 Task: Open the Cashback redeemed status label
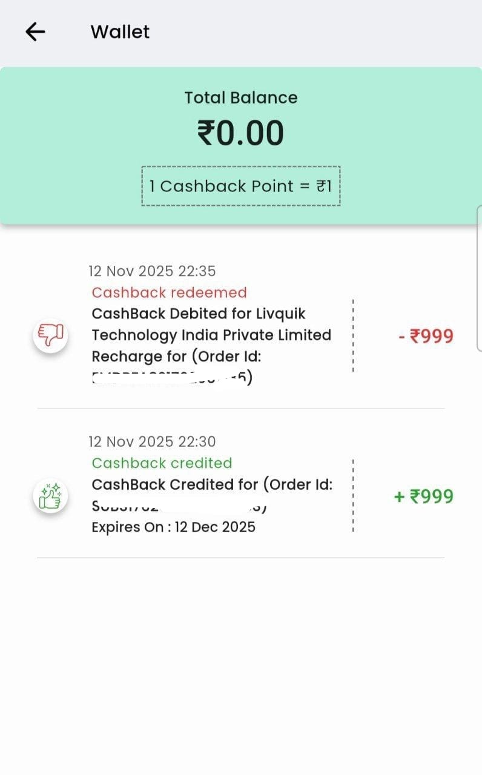[170, 292]
